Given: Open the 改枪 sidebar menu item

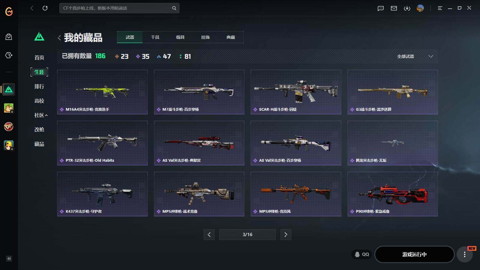Looking at the screenshot, I should click(x=39, y=130).
